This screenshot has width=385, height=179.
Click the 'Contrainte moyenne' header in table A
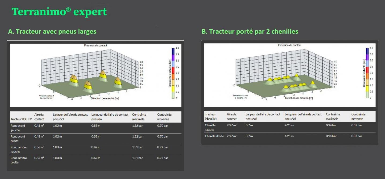(x=164, y=117)
